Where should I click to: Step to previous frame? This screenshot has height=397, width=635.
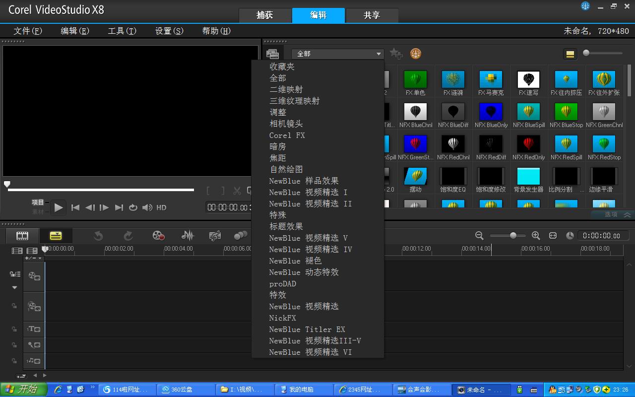click(x=90, y=207)
